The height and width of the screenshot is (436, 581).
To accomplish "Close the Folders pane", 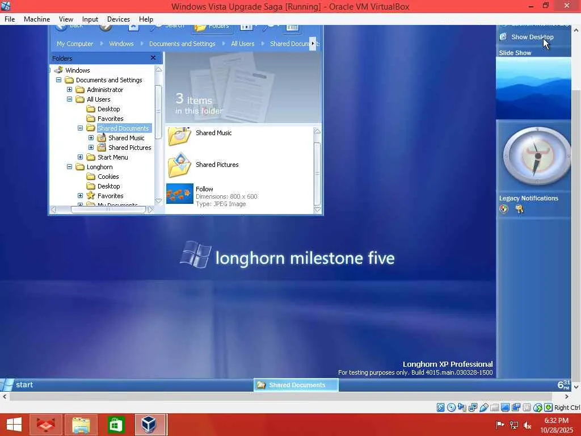I will (153, 58).
